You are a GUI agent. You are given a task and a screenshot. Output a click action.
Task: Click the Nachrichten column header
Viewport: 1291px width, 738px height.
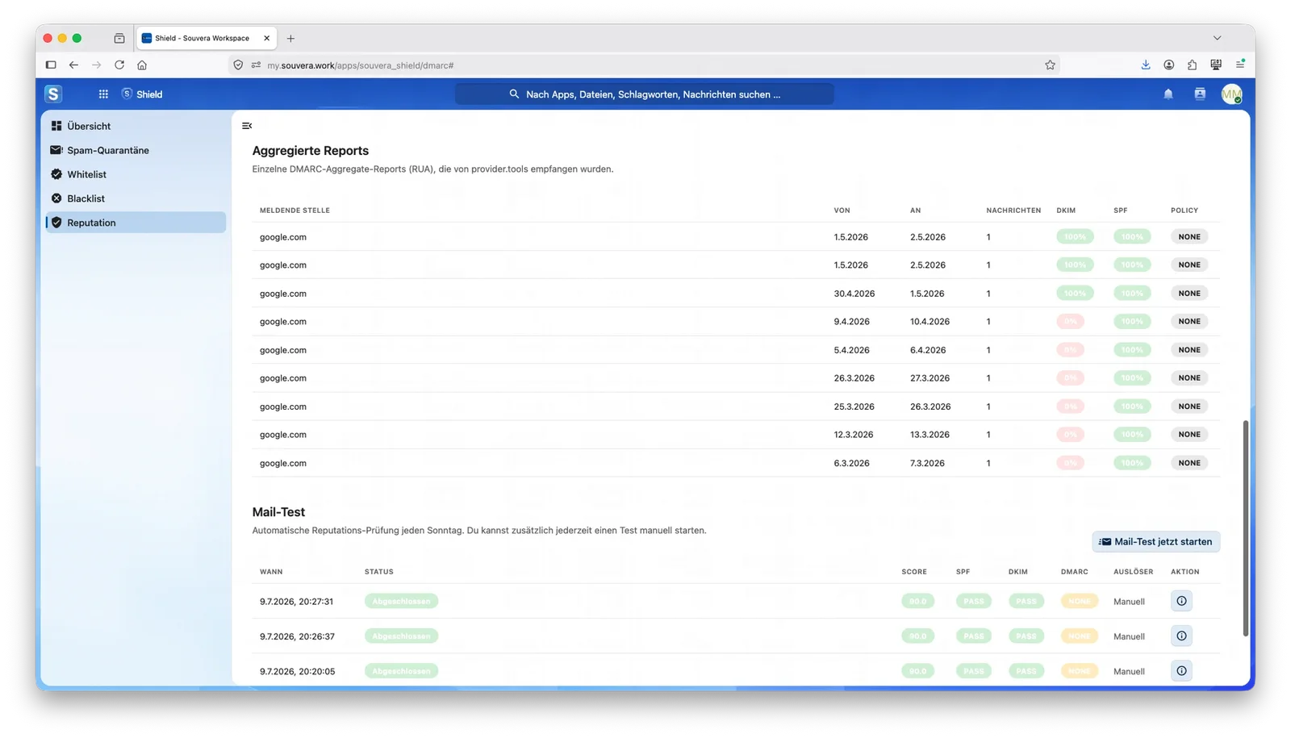pos(1013,211)
